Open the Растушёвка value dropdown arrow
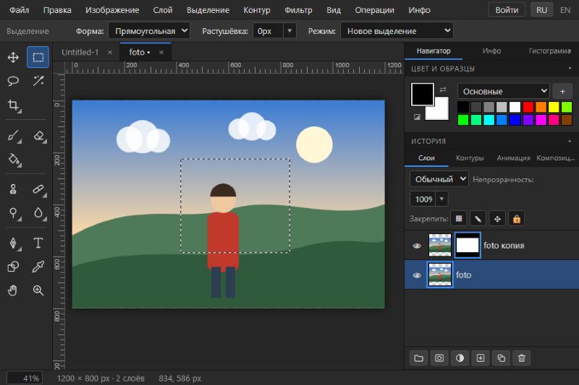This screenshot has height=385, width=579. pyautogui.click(x=290, y=31)
